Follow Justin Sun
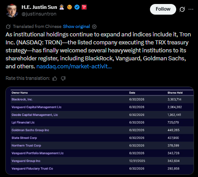The image size is (198, 177). click(163, 9)
